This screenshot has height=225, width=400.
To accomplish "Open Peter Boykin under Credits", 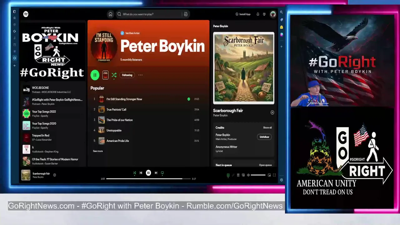I will click(x=223, y=135).
